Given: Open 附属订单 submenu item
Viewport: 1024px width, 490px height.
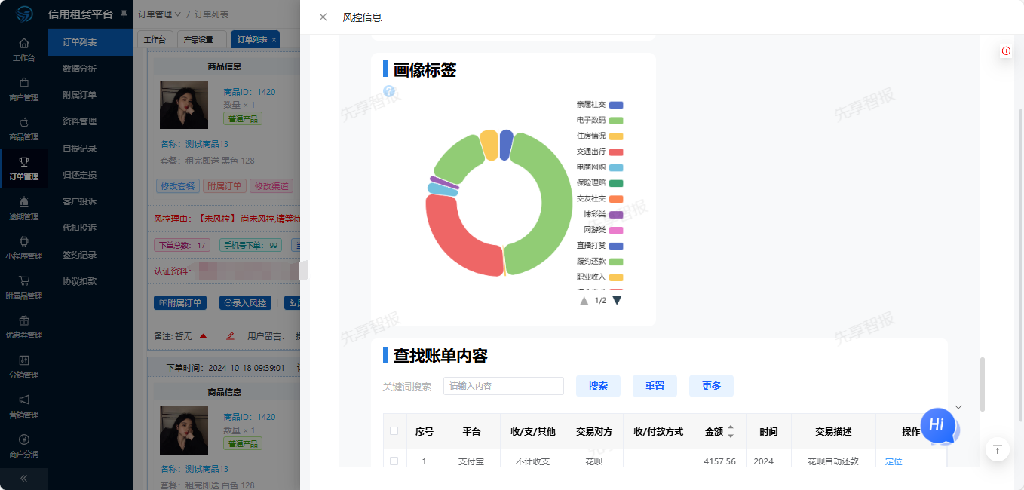Looking at the screenshot, I should (79, 95).
